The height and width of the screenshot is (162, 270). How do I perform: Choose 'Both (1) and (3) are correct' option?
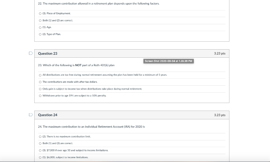[40, 143]
